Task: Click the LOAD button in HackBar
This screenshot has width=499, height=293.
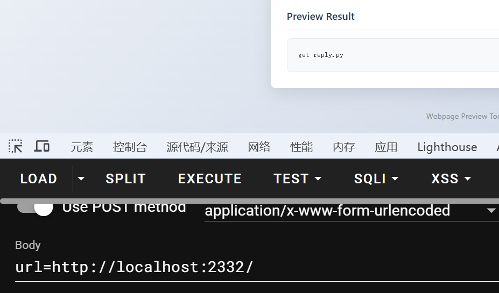Action: pyautogui.click(x=39, y=178)
